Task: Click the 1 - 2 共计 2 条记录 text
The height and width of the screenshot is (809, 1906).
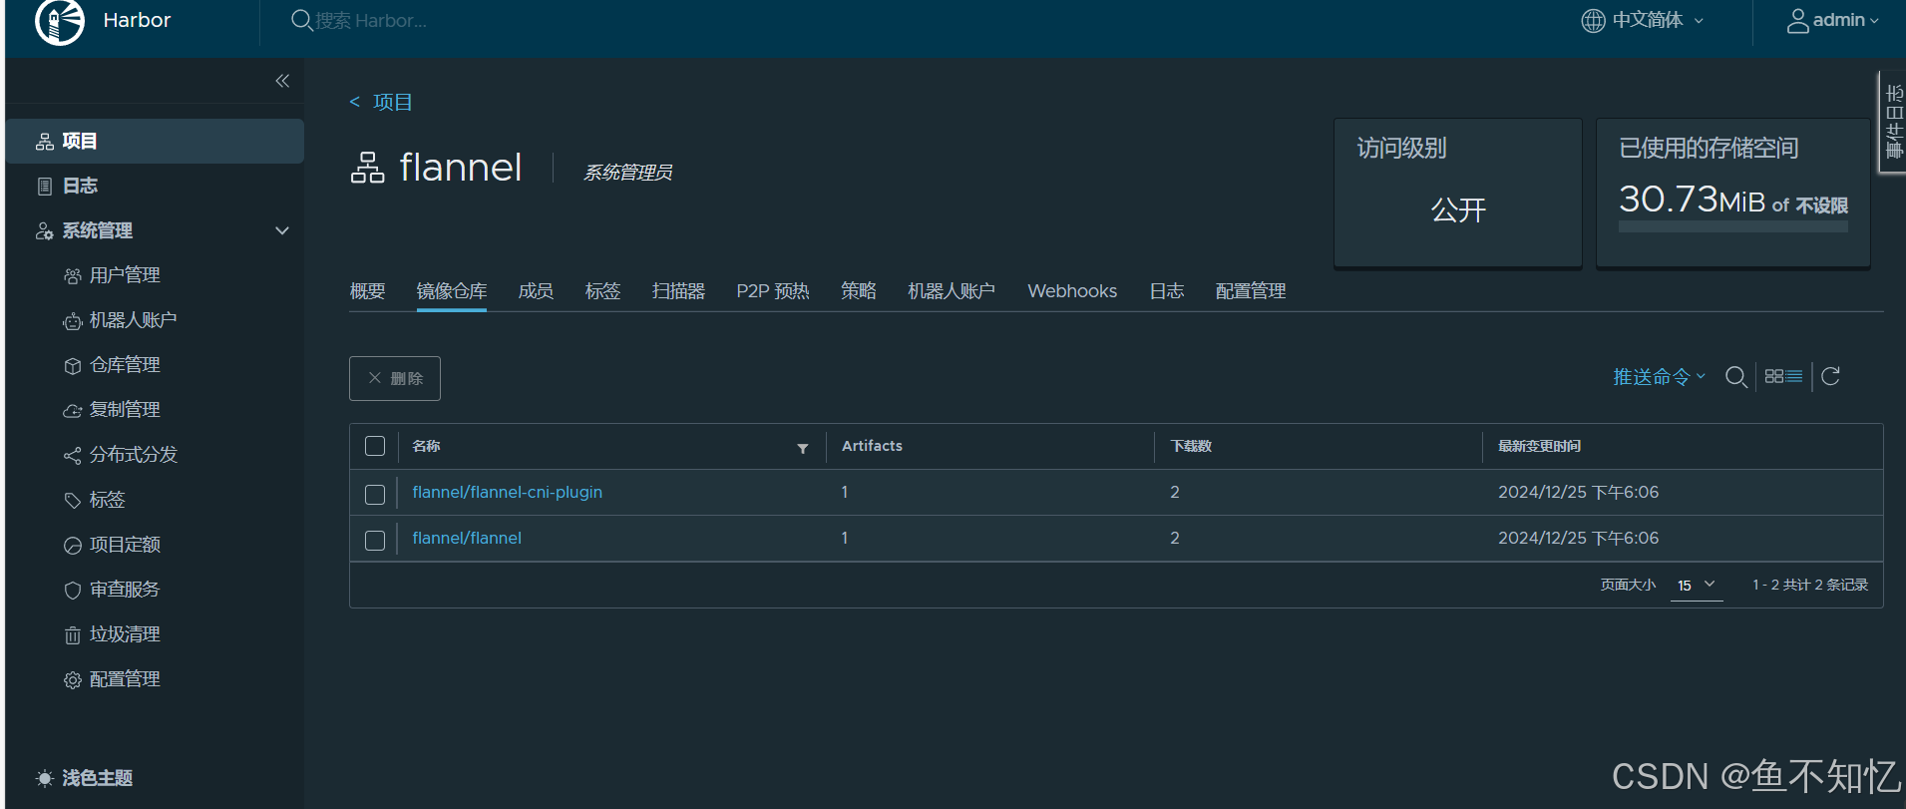Action: tap(1810, 585)
